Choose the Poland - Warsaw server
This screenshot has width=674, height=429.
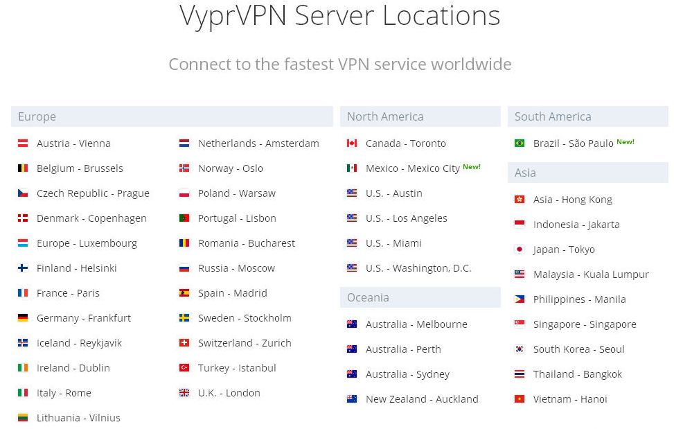[x=237, y=193]
